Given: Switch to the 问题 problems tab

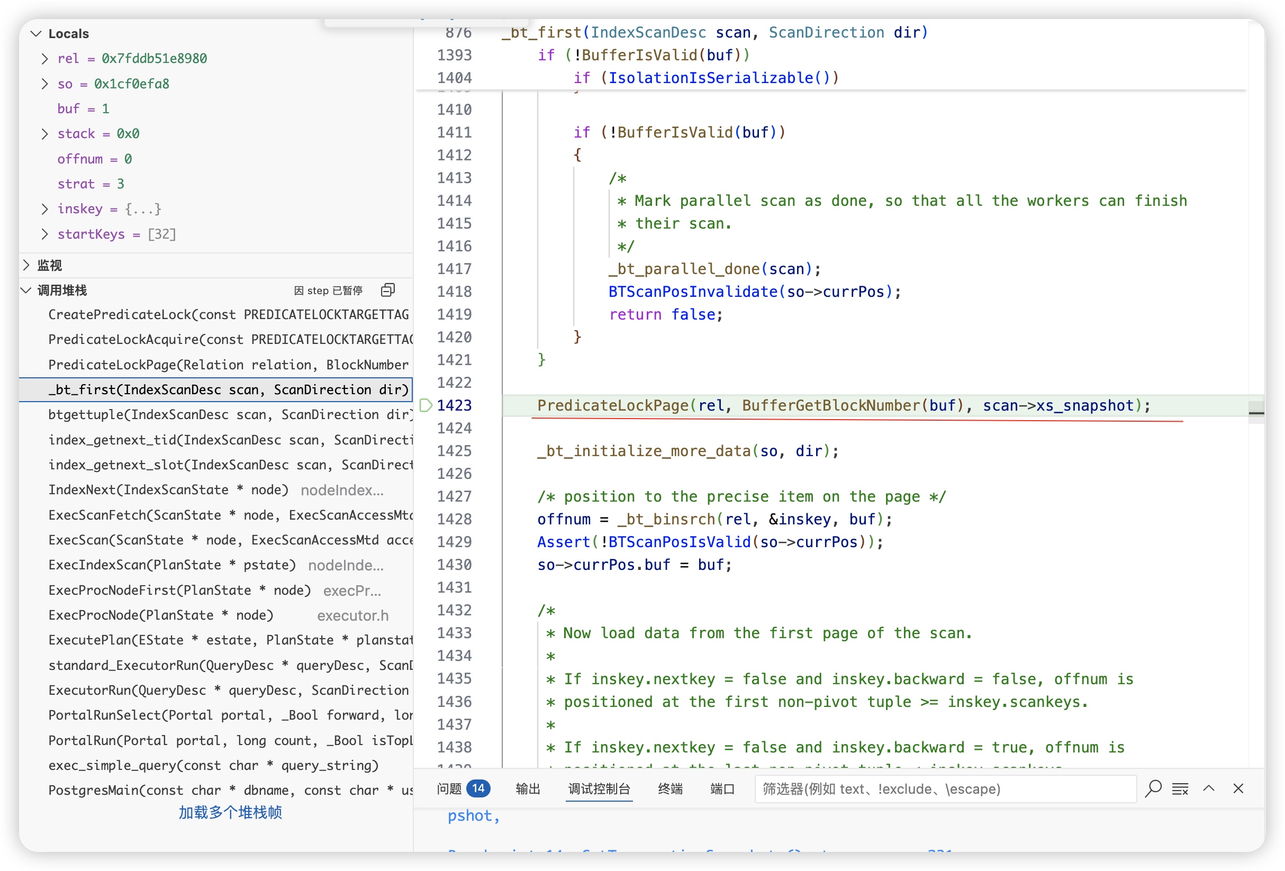Looking at the screenshot, I should coord(449,788).
